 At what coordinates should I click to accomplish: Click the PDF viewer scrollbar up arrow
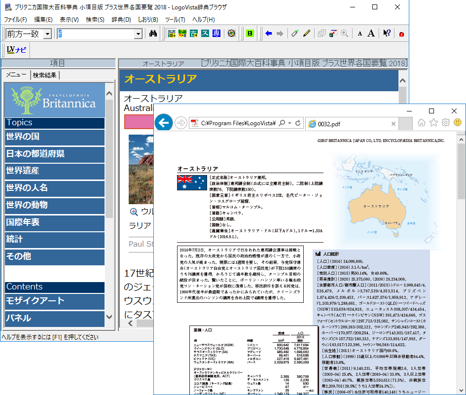461,140
